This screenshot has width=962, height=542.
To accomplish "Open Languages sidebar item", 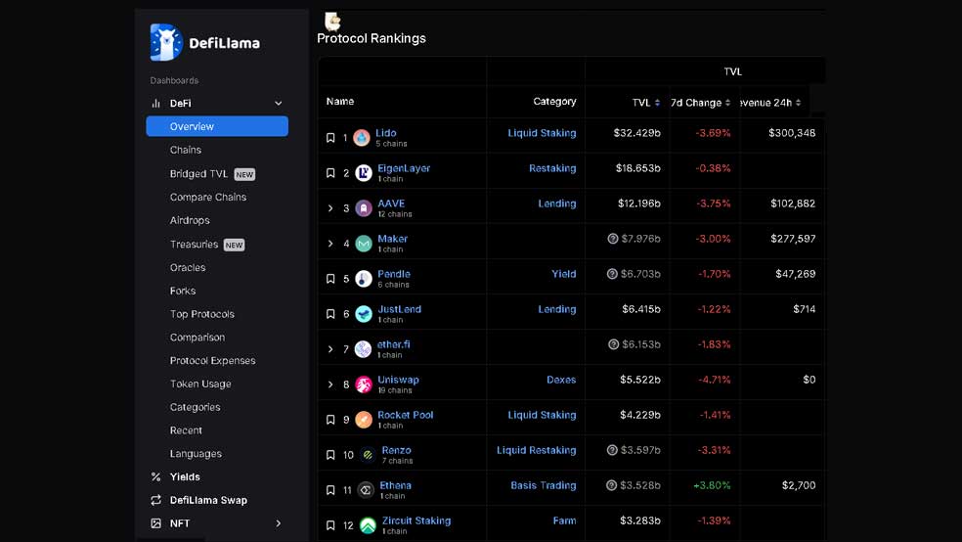I will pos(196,454).
